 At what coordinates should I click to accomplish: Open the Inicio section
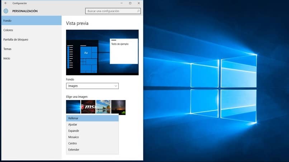(32, 58)
